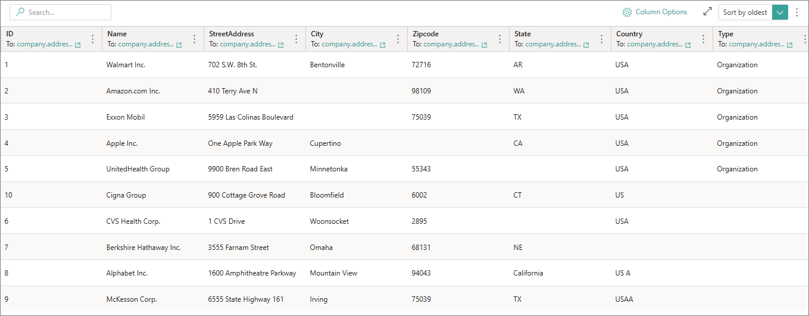809x316 pixels.
Task: Select the Walmart Inc. row
Action: [126, 65]
